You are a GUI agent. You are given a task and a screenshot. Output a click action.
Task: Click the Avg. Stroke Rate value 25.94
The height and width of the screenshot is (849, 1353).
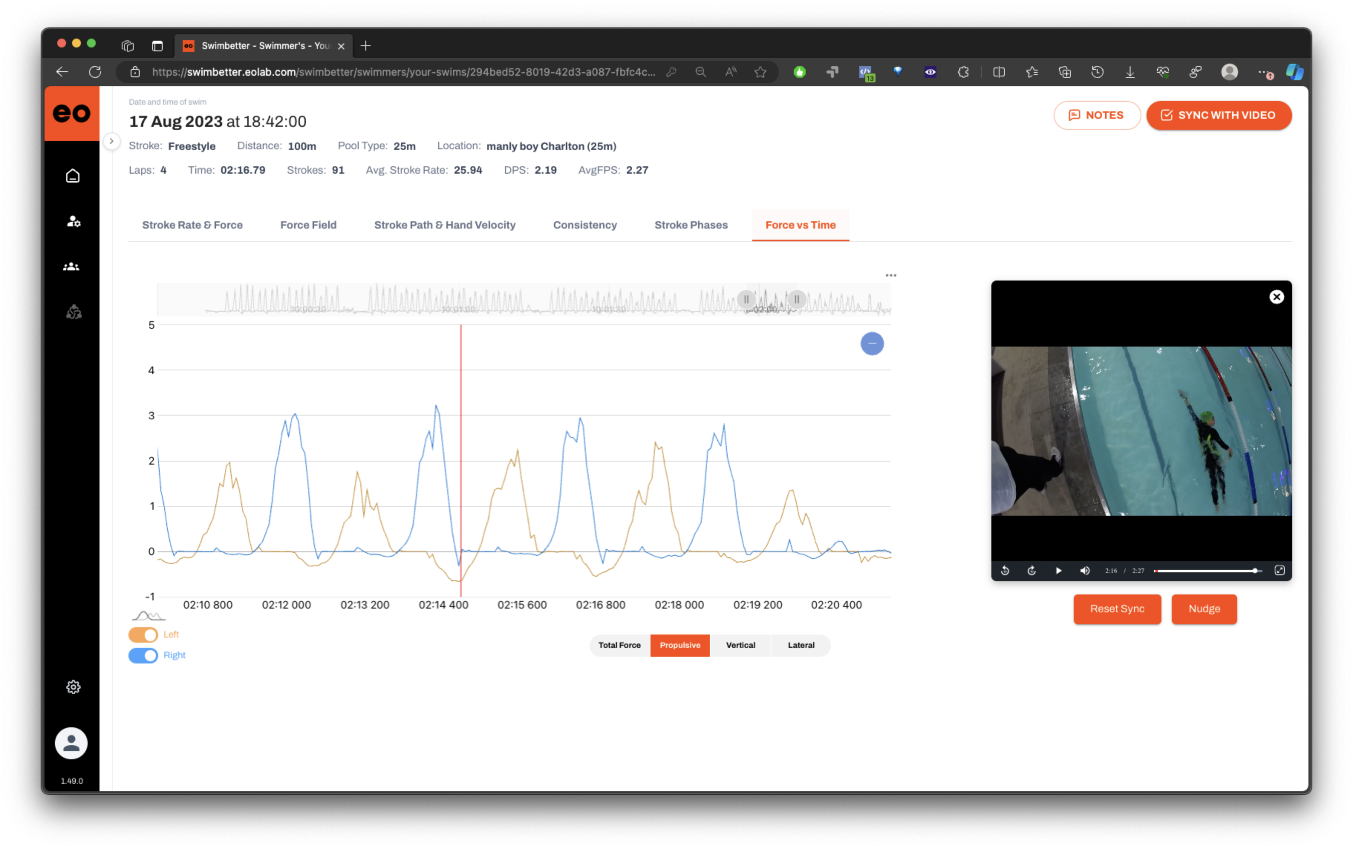click(468, 170)
